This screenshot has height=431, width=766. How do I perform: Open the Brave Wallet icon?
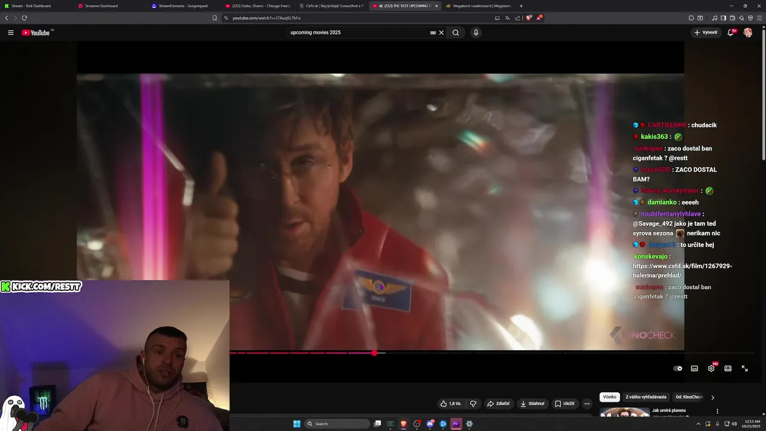click(732, 18)
